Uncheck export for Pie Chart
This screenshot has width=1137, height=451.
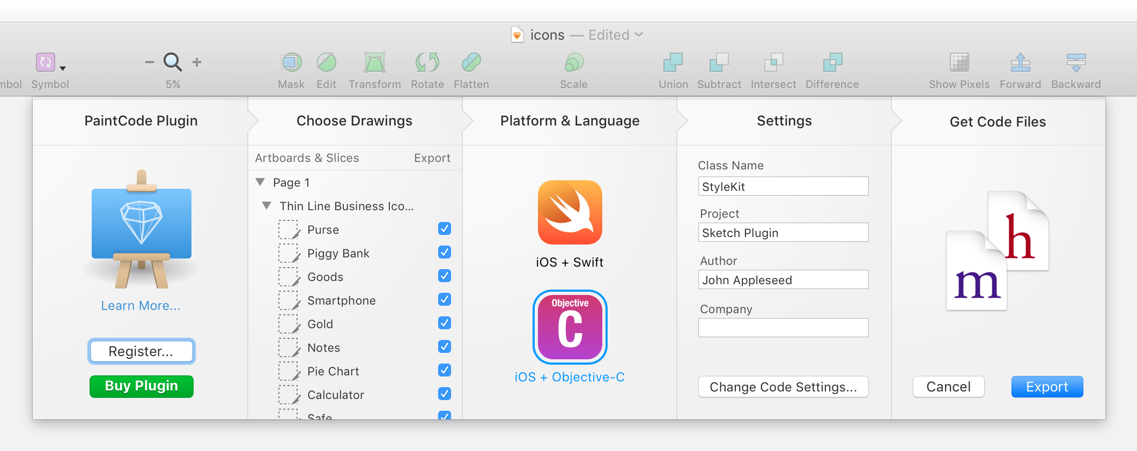tap(445, 371)
